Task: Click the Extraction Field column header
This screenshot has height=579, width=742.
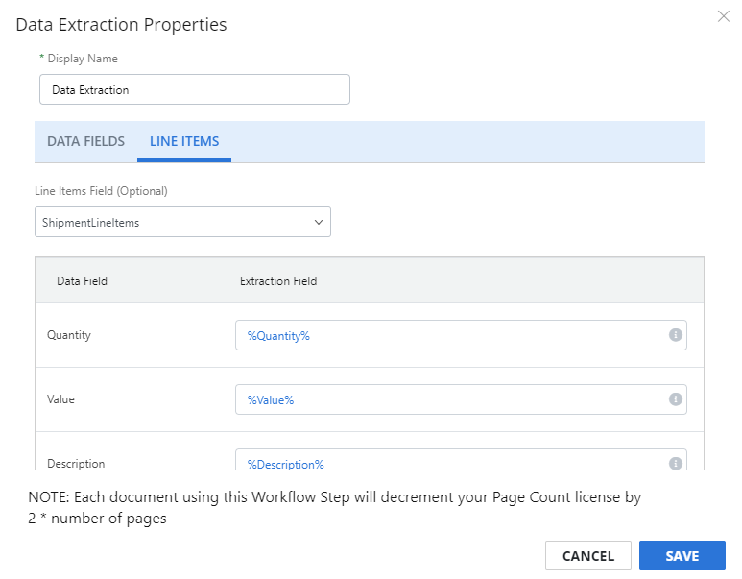Action: [278, 281]
